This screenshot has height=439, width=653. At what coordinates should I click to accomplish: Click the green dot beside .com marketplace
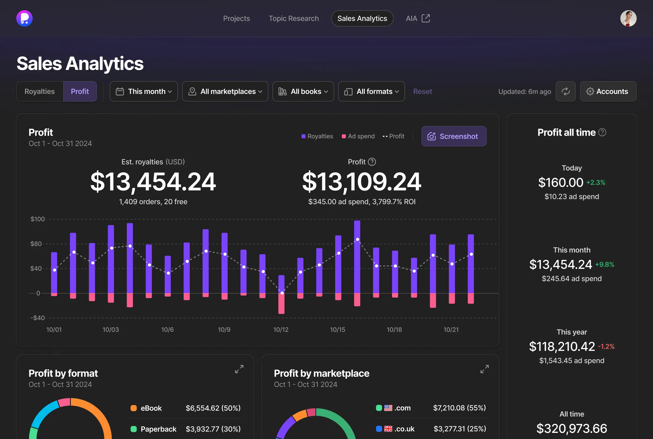pos(379,408)
